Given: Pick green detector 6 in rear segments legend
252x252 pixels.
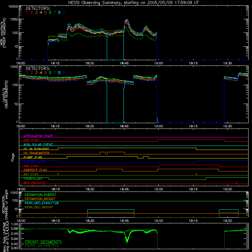Looking at the screenshot, I should [50, 73].
